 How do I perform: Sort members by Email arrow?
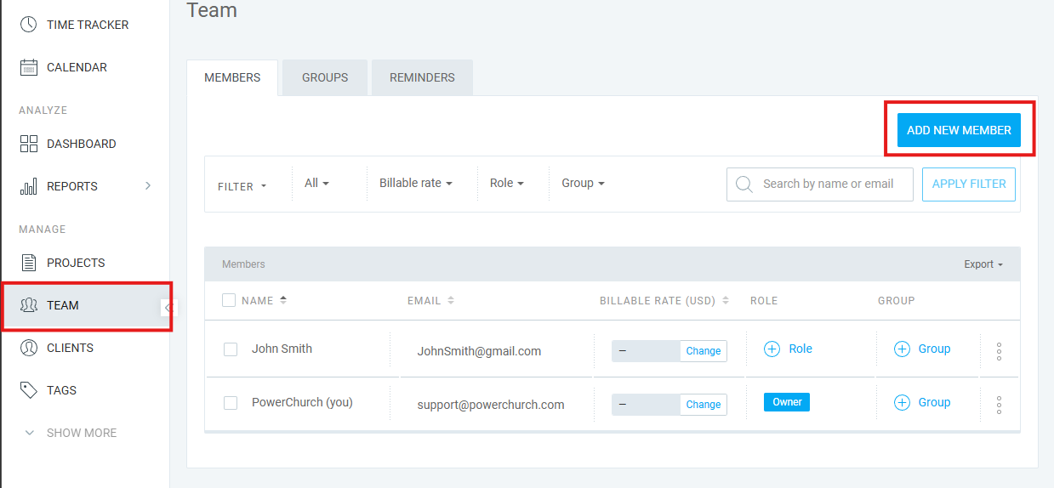[x=451, y=300]
